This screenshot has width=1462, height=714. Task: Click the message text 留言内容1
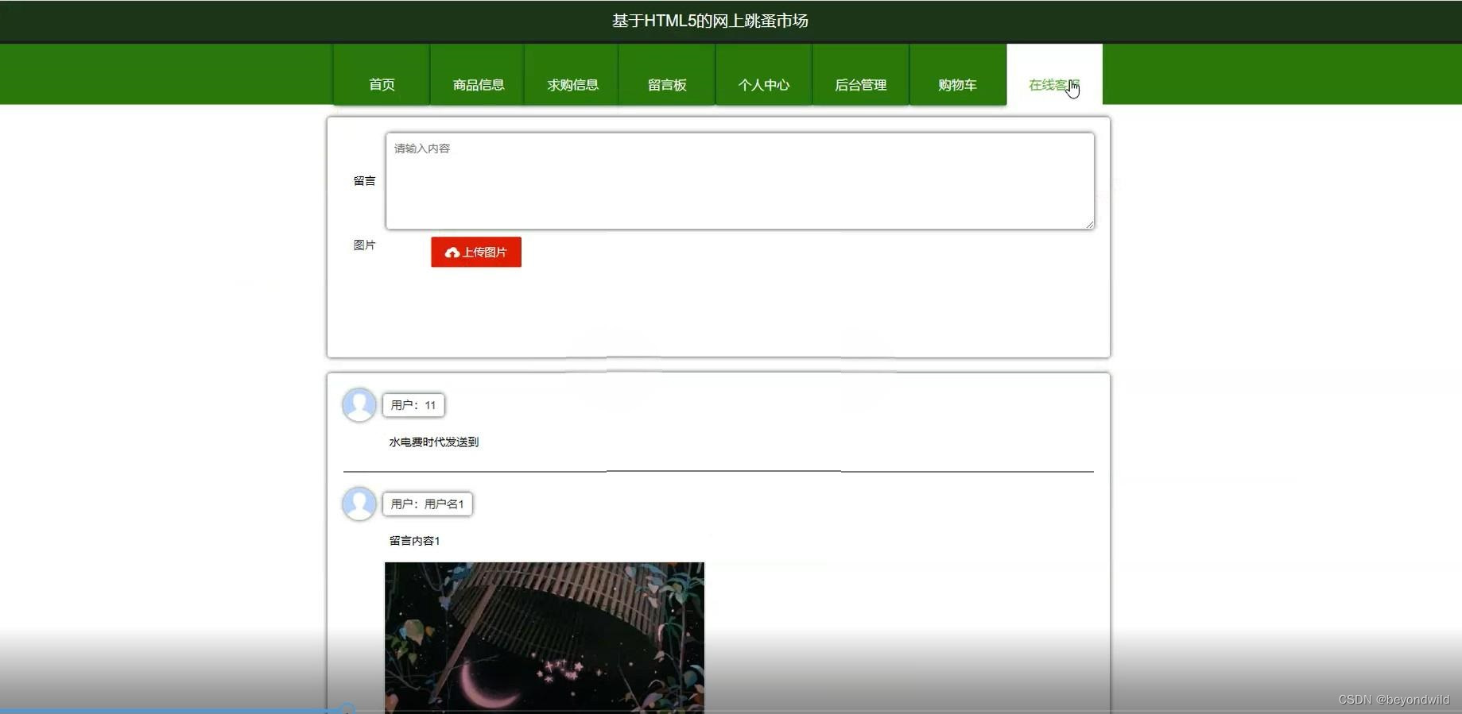coord(414,541)
